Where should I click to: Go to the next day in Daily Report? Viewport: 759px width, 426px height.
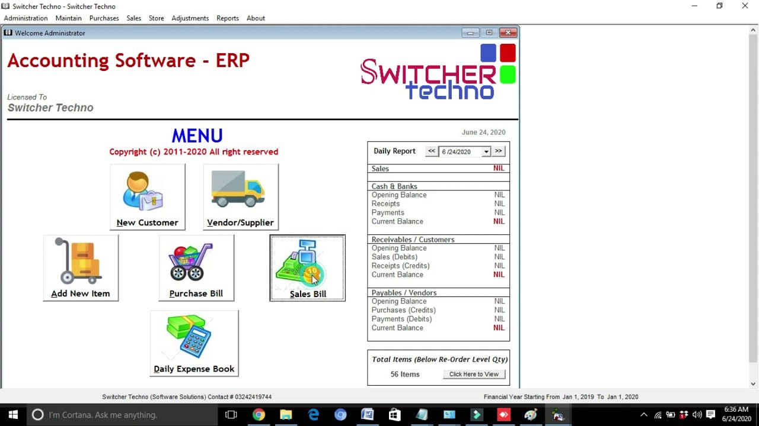click(499, 151)
